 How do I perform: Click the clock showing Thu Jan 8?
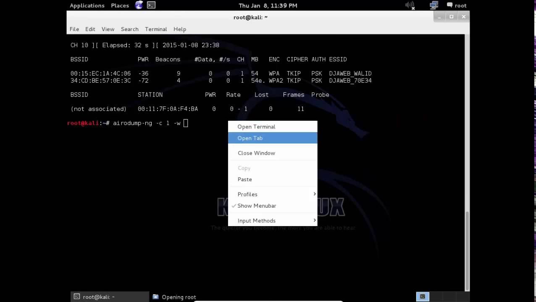point(268,5)
